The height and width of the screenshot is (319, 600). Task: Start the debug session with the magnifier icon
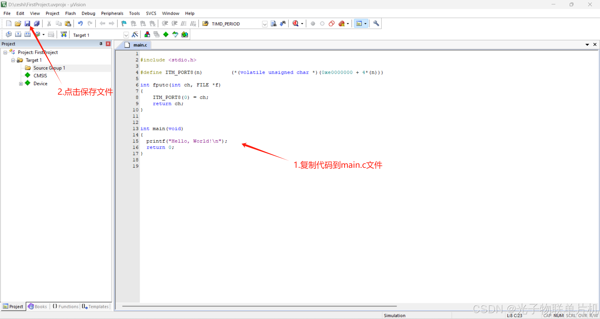coord(295,23)
